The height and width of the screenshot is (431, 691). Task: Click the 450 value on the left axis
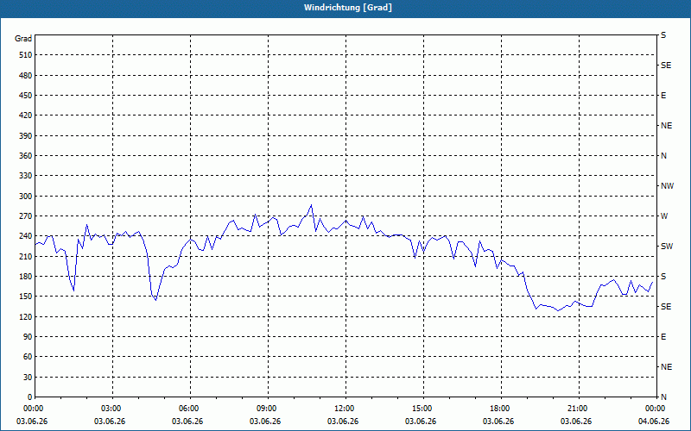click(26, 96)
